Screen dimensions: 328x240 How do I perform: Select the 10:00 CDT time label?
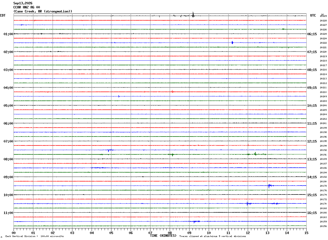click(x=8, y=195)
